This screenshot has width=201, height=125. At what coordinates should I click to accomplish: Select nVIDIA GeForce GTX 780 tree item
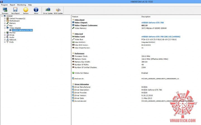[x=22, y=30]
